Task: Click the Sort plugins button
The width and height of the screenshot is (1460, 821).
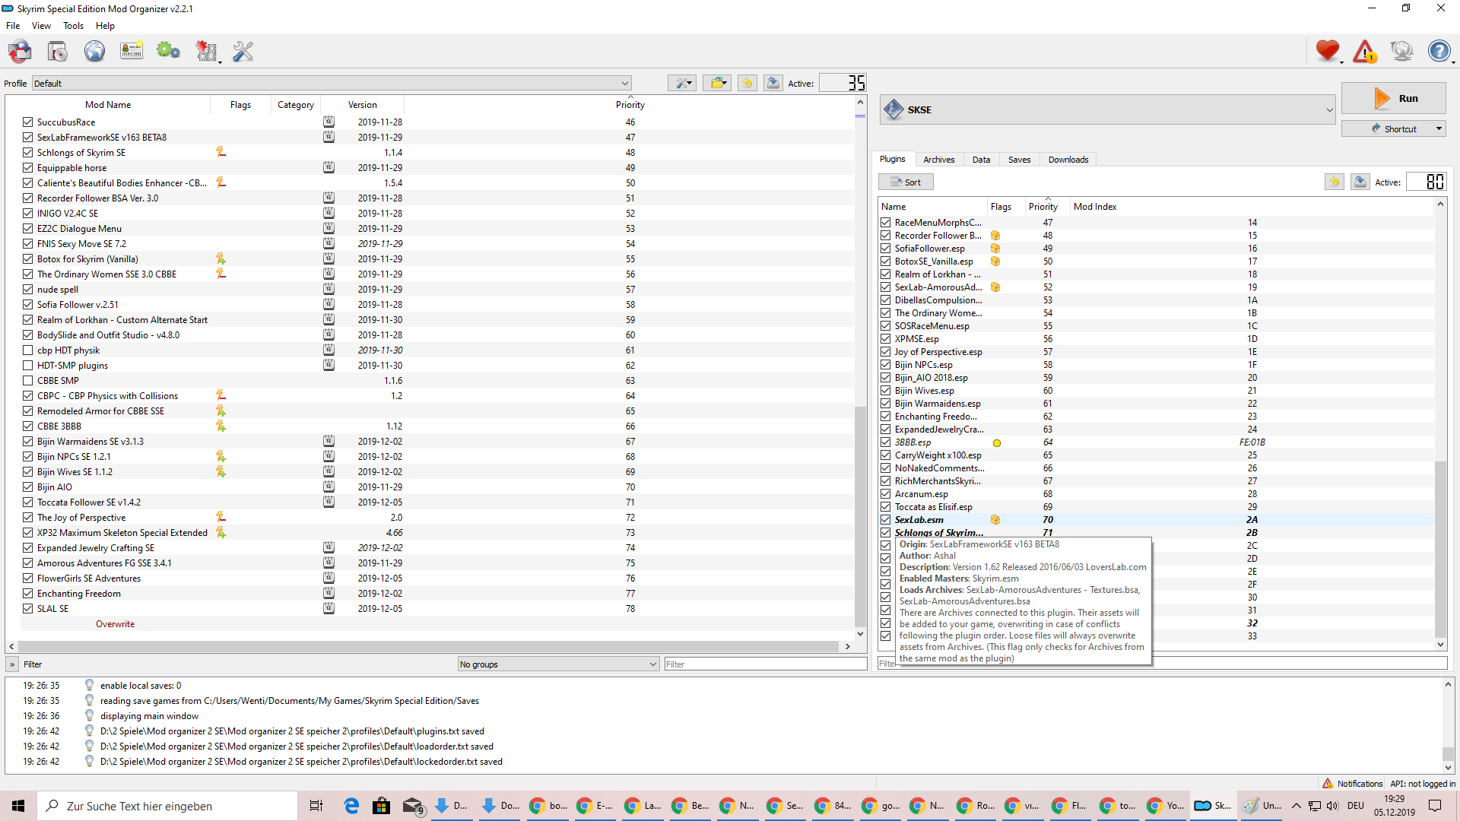Action: 906,182
